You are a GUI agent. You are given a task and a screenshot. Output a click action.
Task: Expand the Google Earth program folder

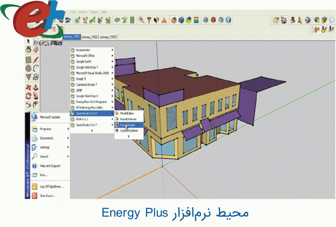click(92, 61)
